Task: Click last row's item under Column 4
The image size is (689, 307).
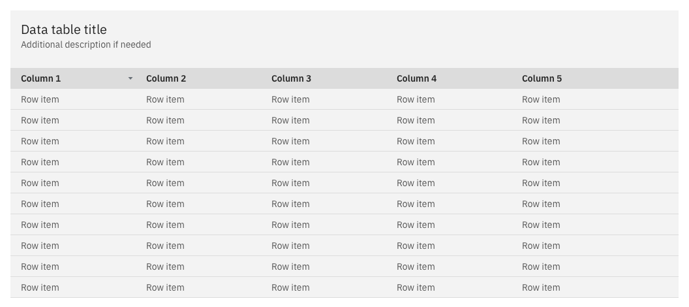Action: coord(416,287)
